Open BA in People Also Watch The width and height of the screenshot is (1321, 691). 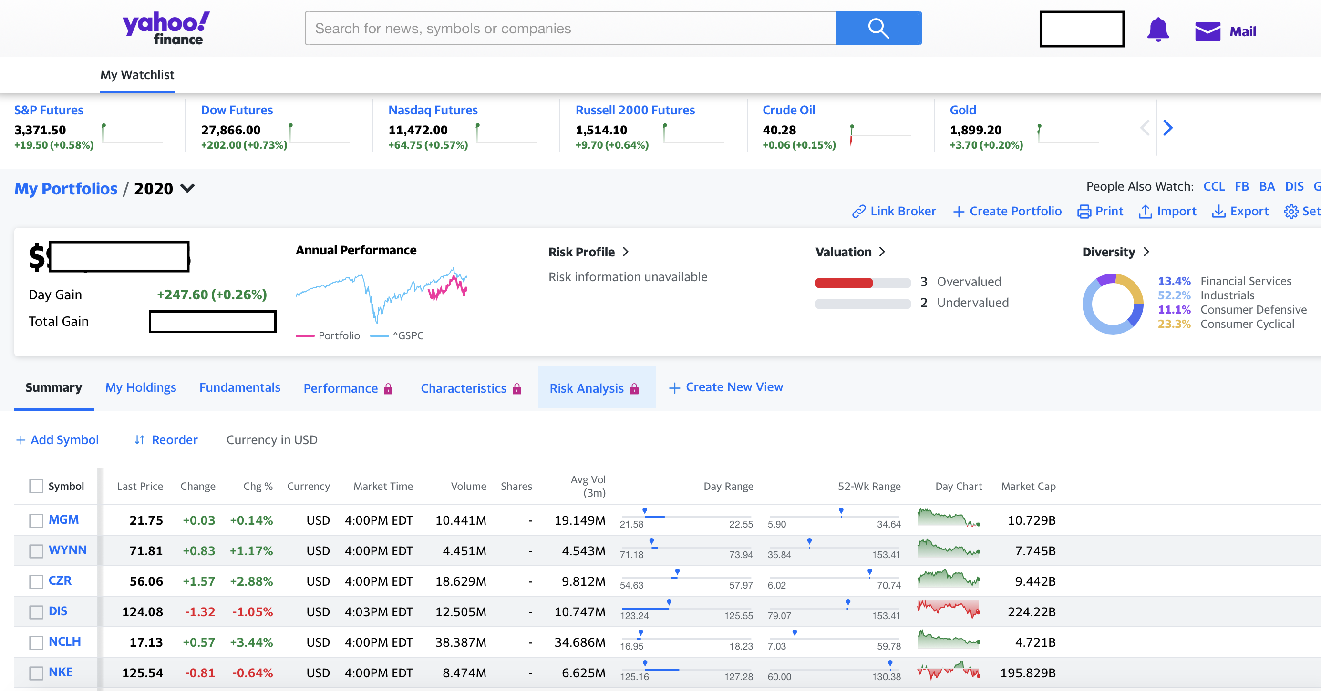click(x=1267, y=187)
